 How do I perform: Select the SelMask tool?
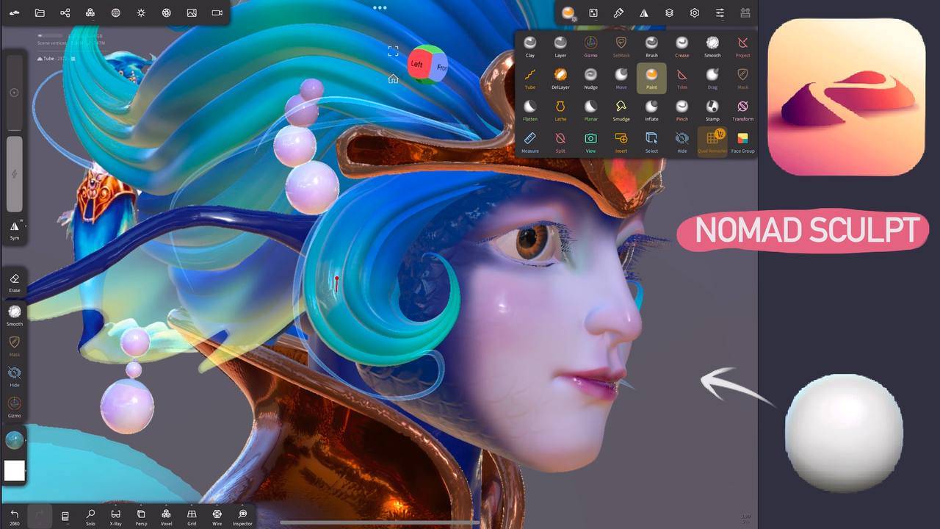click(x=621, y=46)
